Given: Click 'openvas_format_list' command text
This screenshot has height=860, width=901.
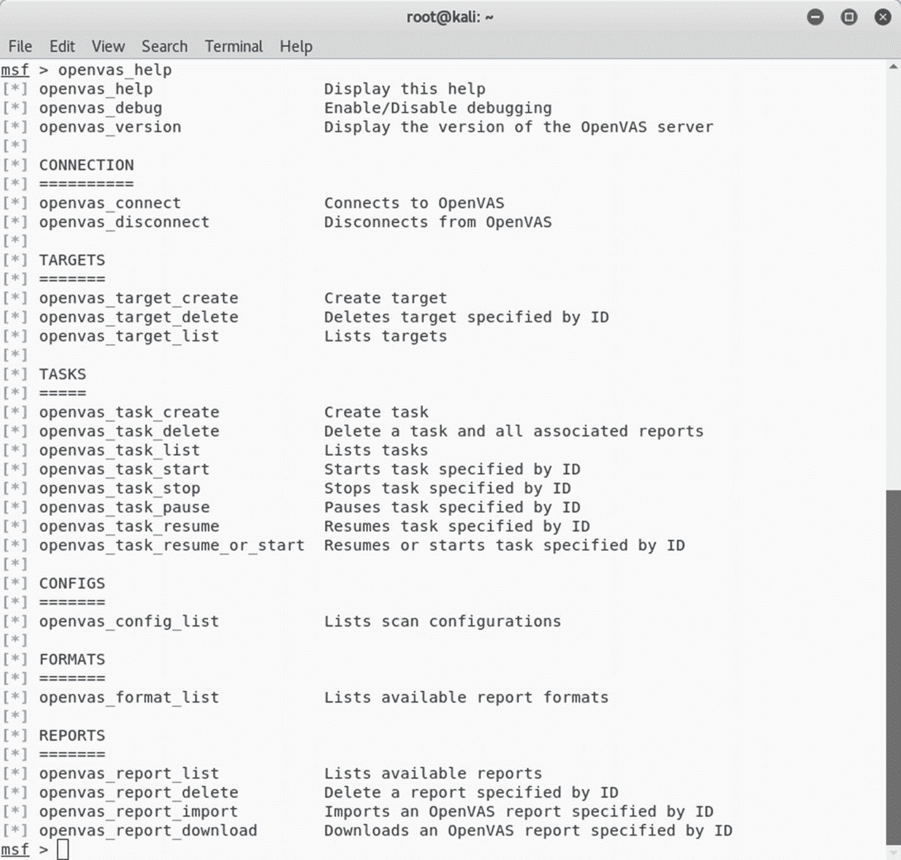Looking at the screenshot, I should tap(129, 697).
